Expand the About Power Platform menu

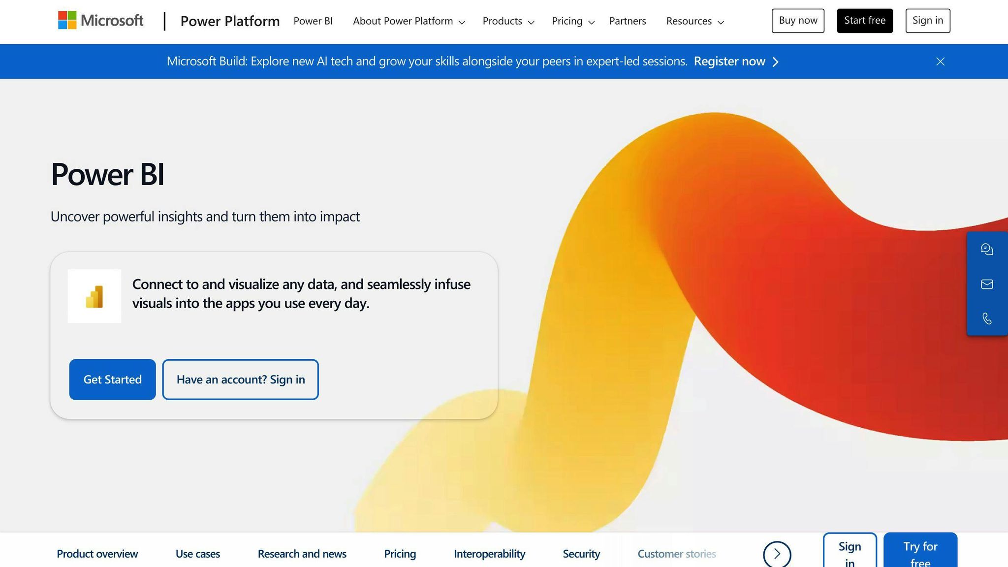click(x=409, y=21)
